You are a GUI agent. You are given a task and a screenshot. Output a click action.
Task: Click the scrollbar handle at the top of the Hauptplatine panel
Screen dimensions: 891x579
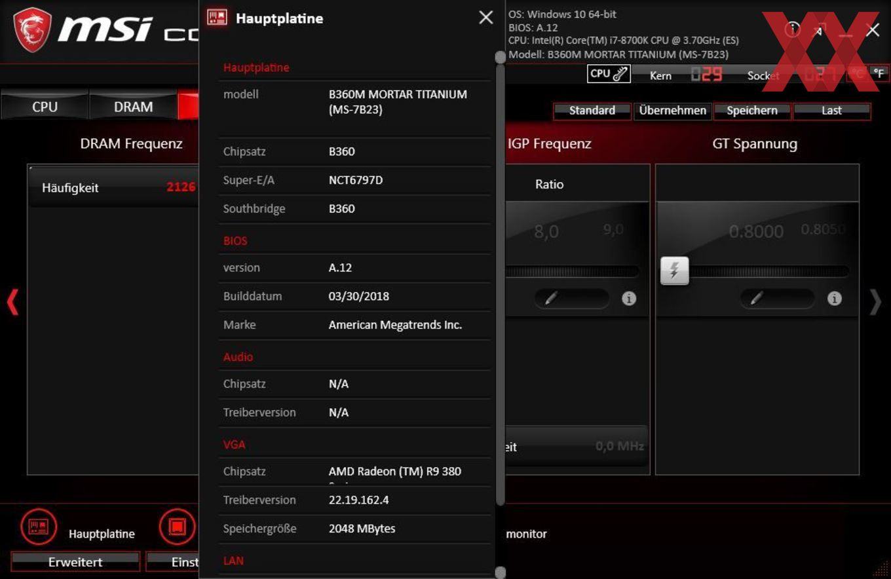point(501,58)
